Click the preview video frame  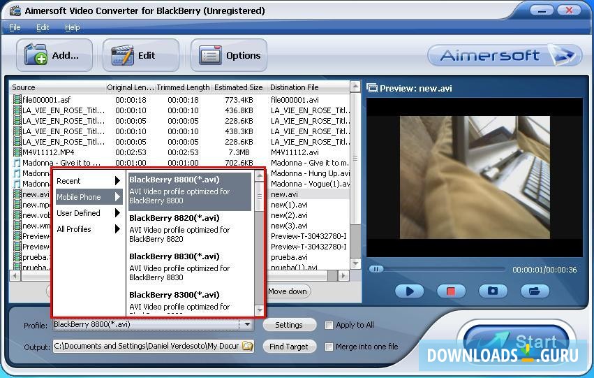475,177
